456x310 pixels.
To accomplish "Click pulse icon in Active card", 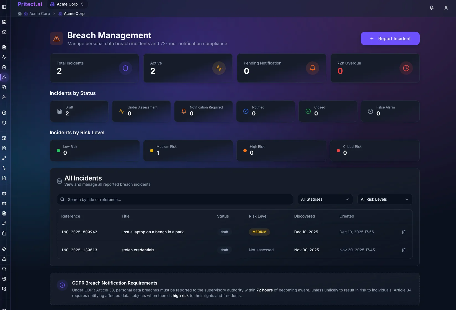I will 219,68.
